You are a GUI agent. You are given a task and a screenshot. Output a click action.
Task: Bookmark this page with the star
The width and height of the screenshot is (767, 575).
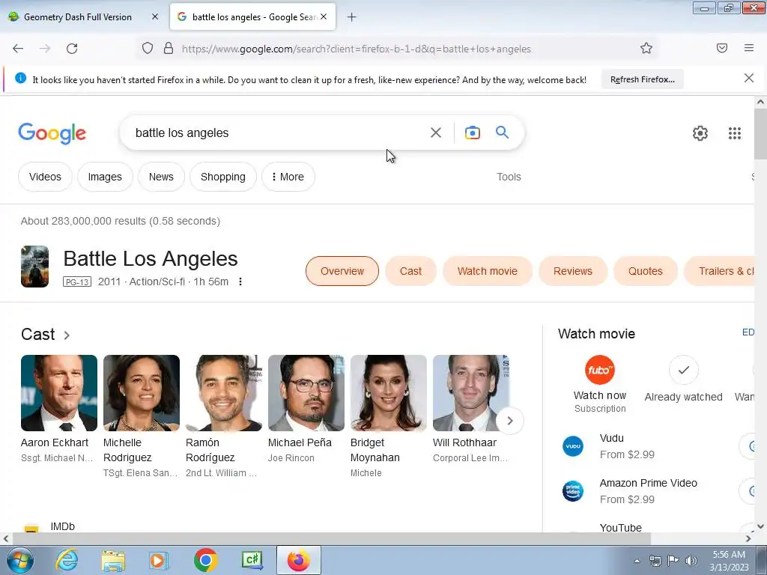pyautogui.click(x=646, y=49)
